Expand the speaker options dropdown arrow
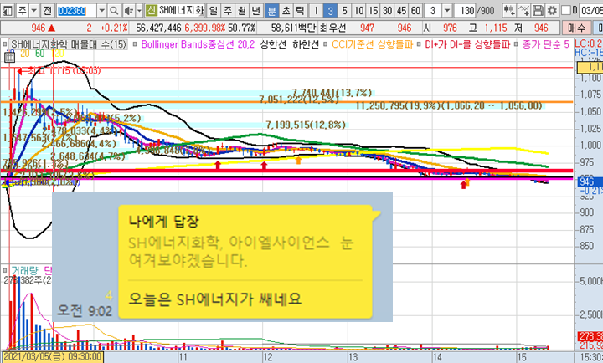The height and width of the screenshot is (363, 603). [x=139, y=10]
